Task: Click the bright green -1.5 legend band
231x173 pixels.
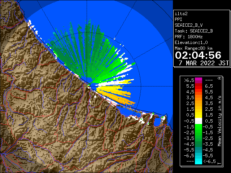Action: pyautogui.click(x=199, y=127)
